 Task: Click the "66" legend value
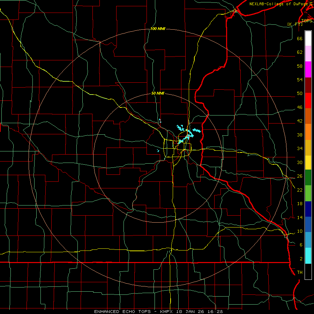(x=300, y=38)
